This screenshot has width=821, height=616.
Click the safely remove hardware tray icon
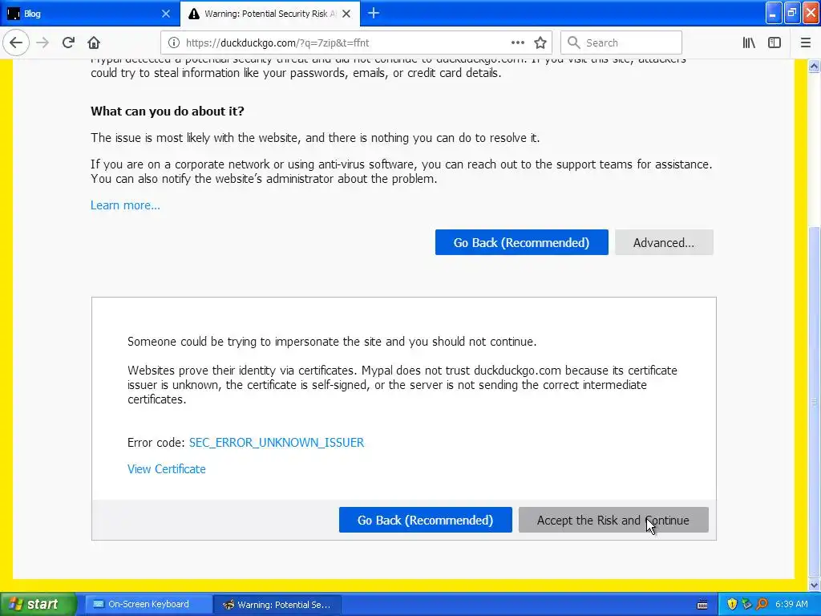(x=746, y=604)
